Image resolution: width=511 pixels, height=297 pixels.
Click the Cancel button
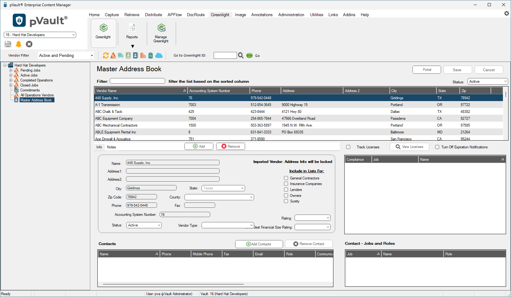(489, 70)
